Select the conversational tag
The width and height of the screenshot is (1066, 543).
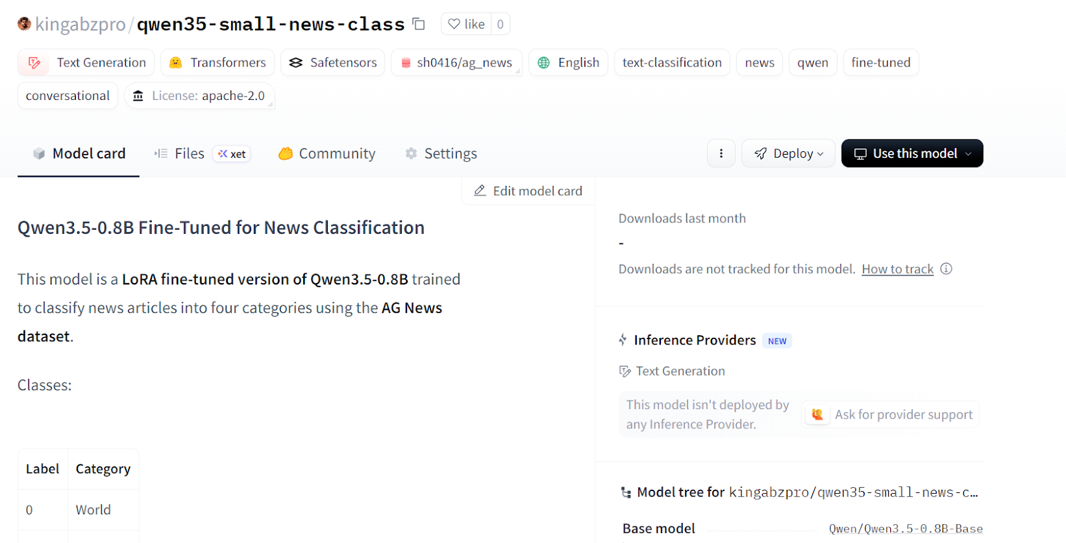click(68, 96)
